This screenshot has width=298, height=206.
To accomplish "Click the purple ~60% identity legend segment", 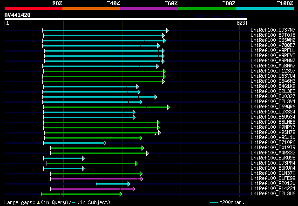I will pyautogui.click(x=149, y=8).
